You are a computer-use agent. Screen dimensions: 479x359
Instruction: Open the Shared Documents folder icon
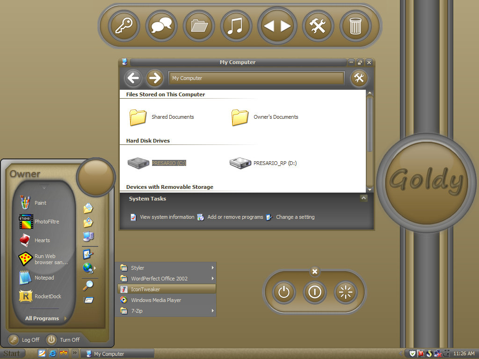tap(138, 117)
